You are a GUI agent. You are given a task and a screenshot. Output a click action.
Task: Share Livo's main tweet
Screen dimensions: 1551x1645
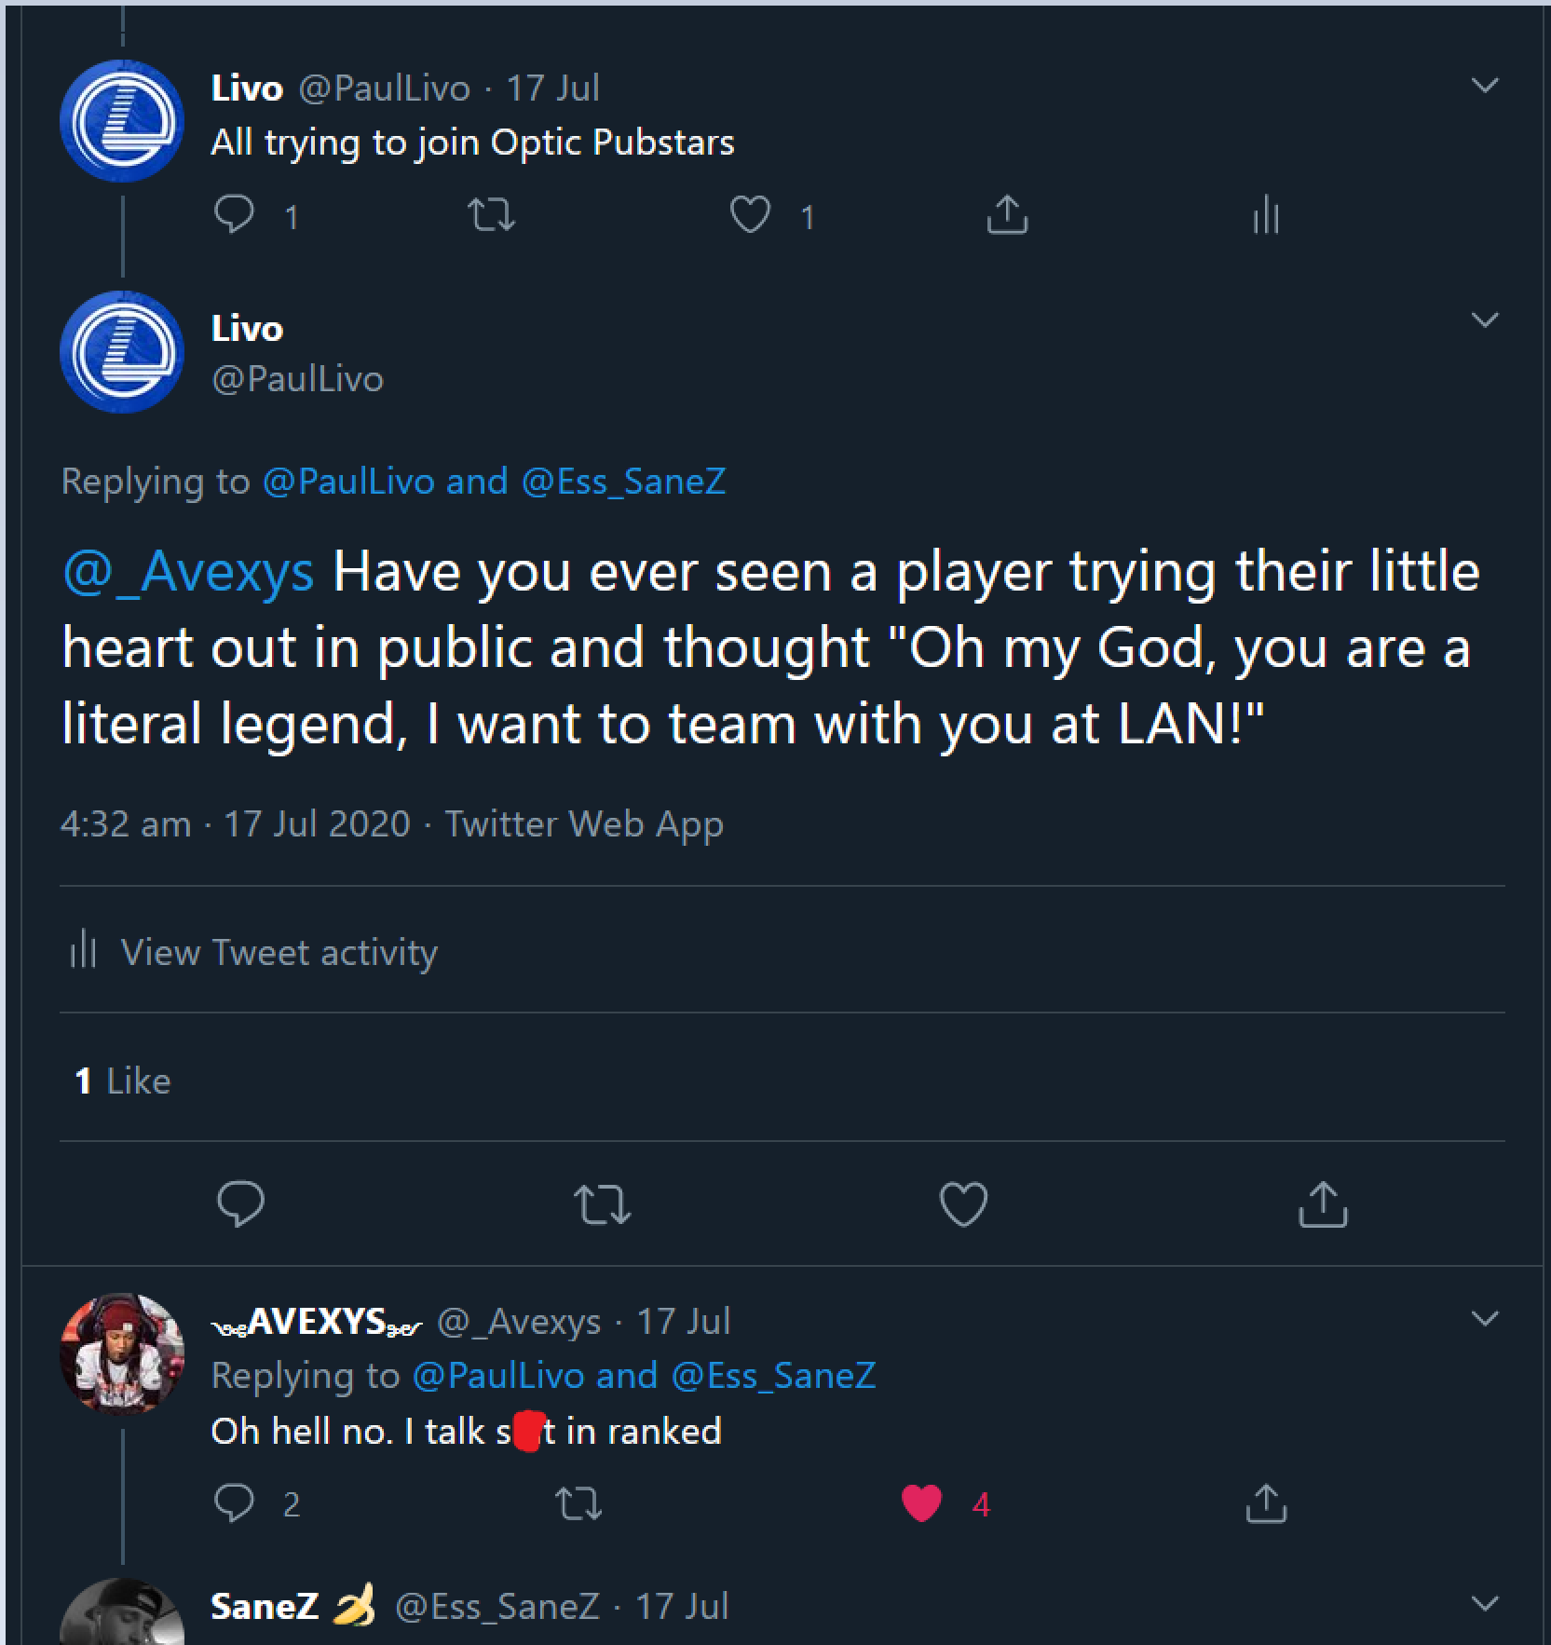coord(1322,1203)
